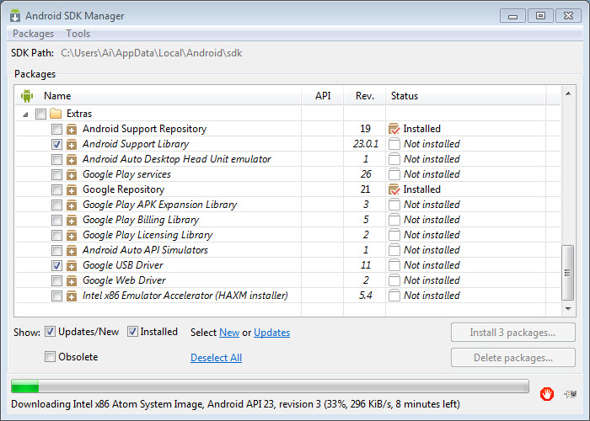590x421 pixels.
Task: Open the Packages menu
Action: (x=34, y=34)
